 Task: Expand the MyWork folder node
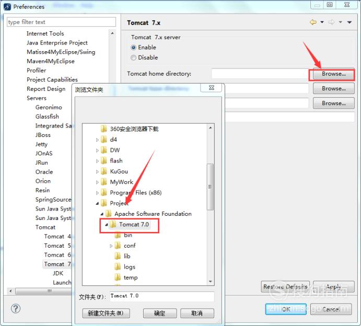pyautogui.click(x=97, y=182)
